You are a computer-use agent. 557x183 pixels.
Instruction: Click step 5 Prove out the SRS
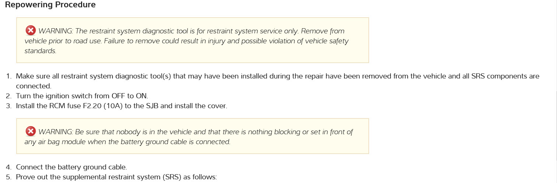[116, 177]
